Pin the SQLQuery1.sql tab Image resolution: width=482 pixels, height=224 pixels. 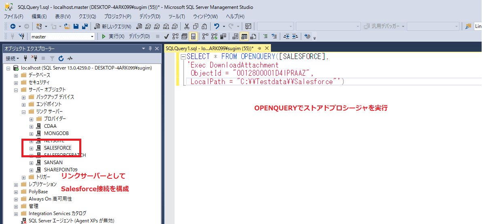pyautogui.click(x=260, y=48)
